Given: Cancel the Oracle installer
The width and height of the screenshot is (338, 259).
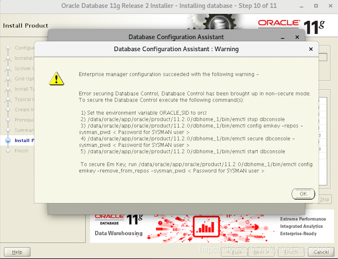Looking at the screenshot, I should tap(321, 252).
